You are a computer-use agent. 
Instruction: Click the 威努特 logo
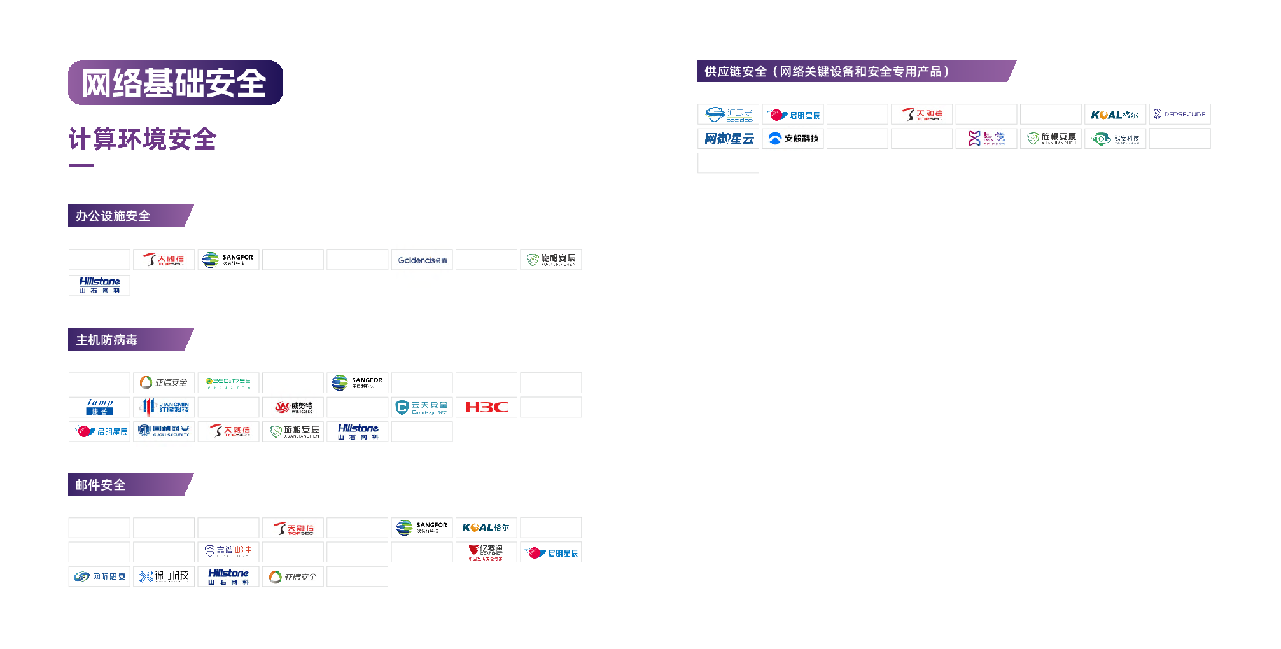tap(293, 407)
